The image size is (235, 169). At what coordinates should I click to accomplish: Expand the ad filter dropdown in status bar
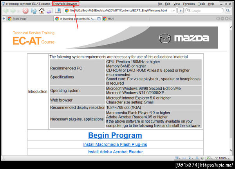193,158
